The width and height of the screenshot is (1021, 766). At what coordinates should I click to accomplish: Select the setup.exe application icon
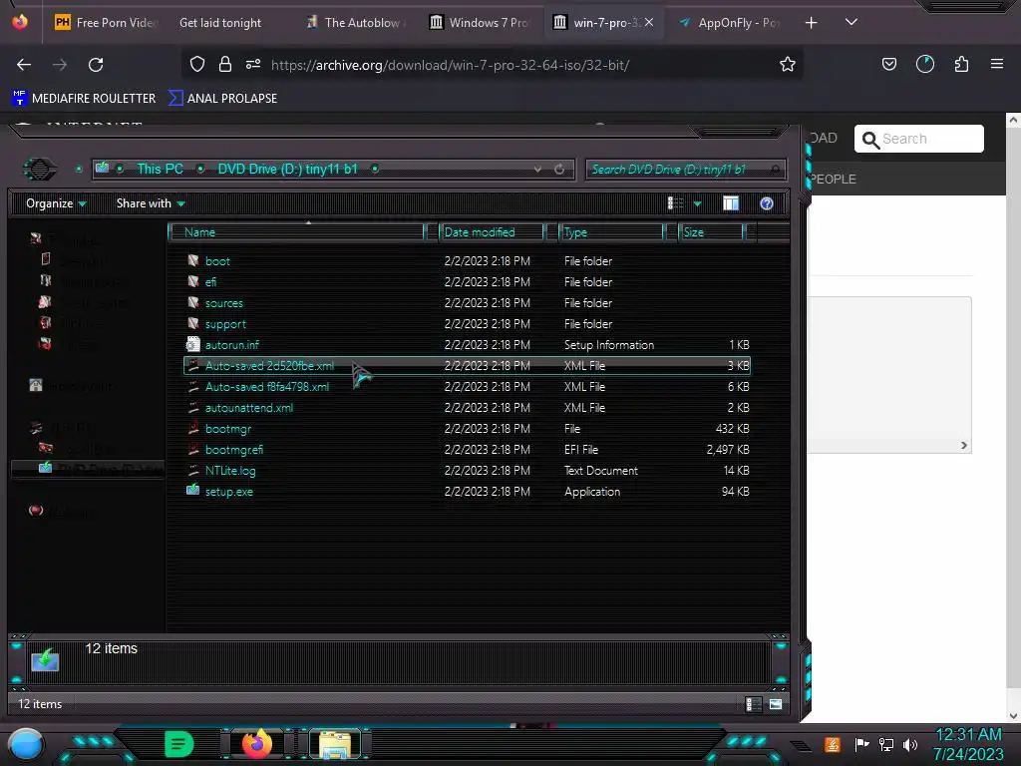click(x=192, y=490)
